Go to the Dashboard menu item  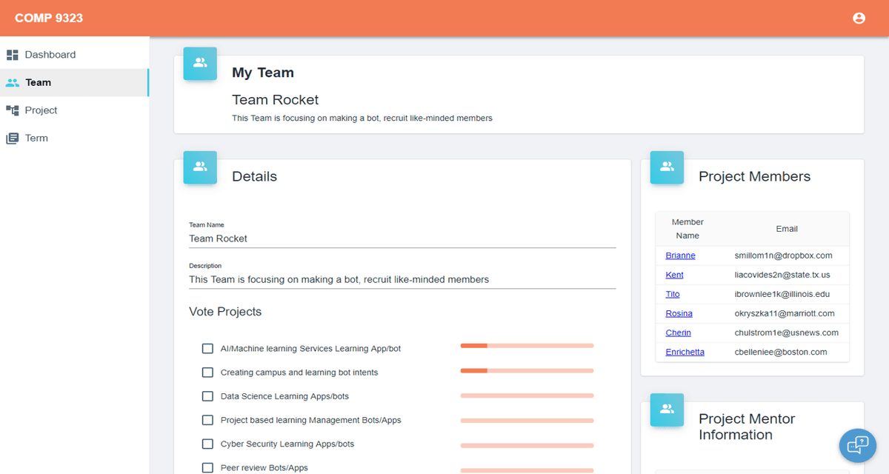(50, 55)
